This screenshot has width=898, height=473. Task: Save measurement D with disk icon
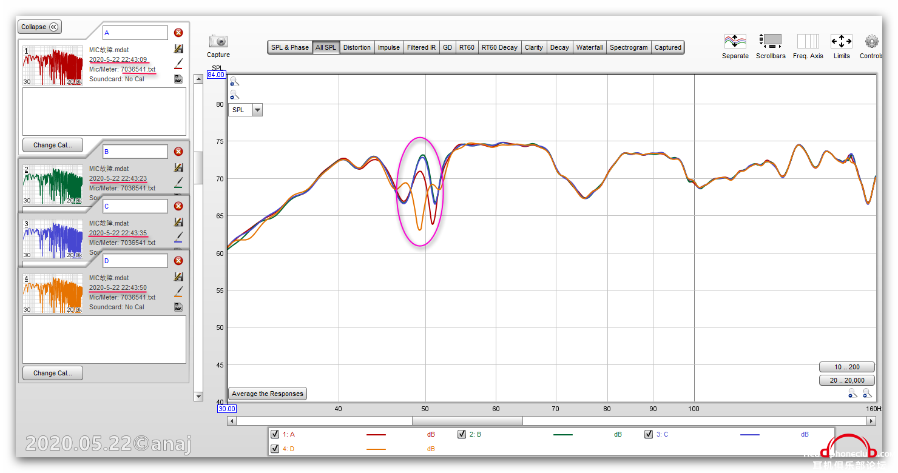click(178, 277)
